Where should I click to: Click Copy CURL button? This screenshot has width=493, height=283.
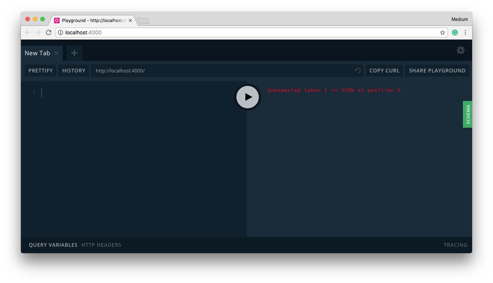coord(384,71)
